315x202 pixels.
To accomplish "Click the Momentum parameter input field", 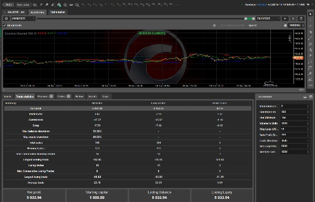I will pyautogui.click(x=295, y=106).
